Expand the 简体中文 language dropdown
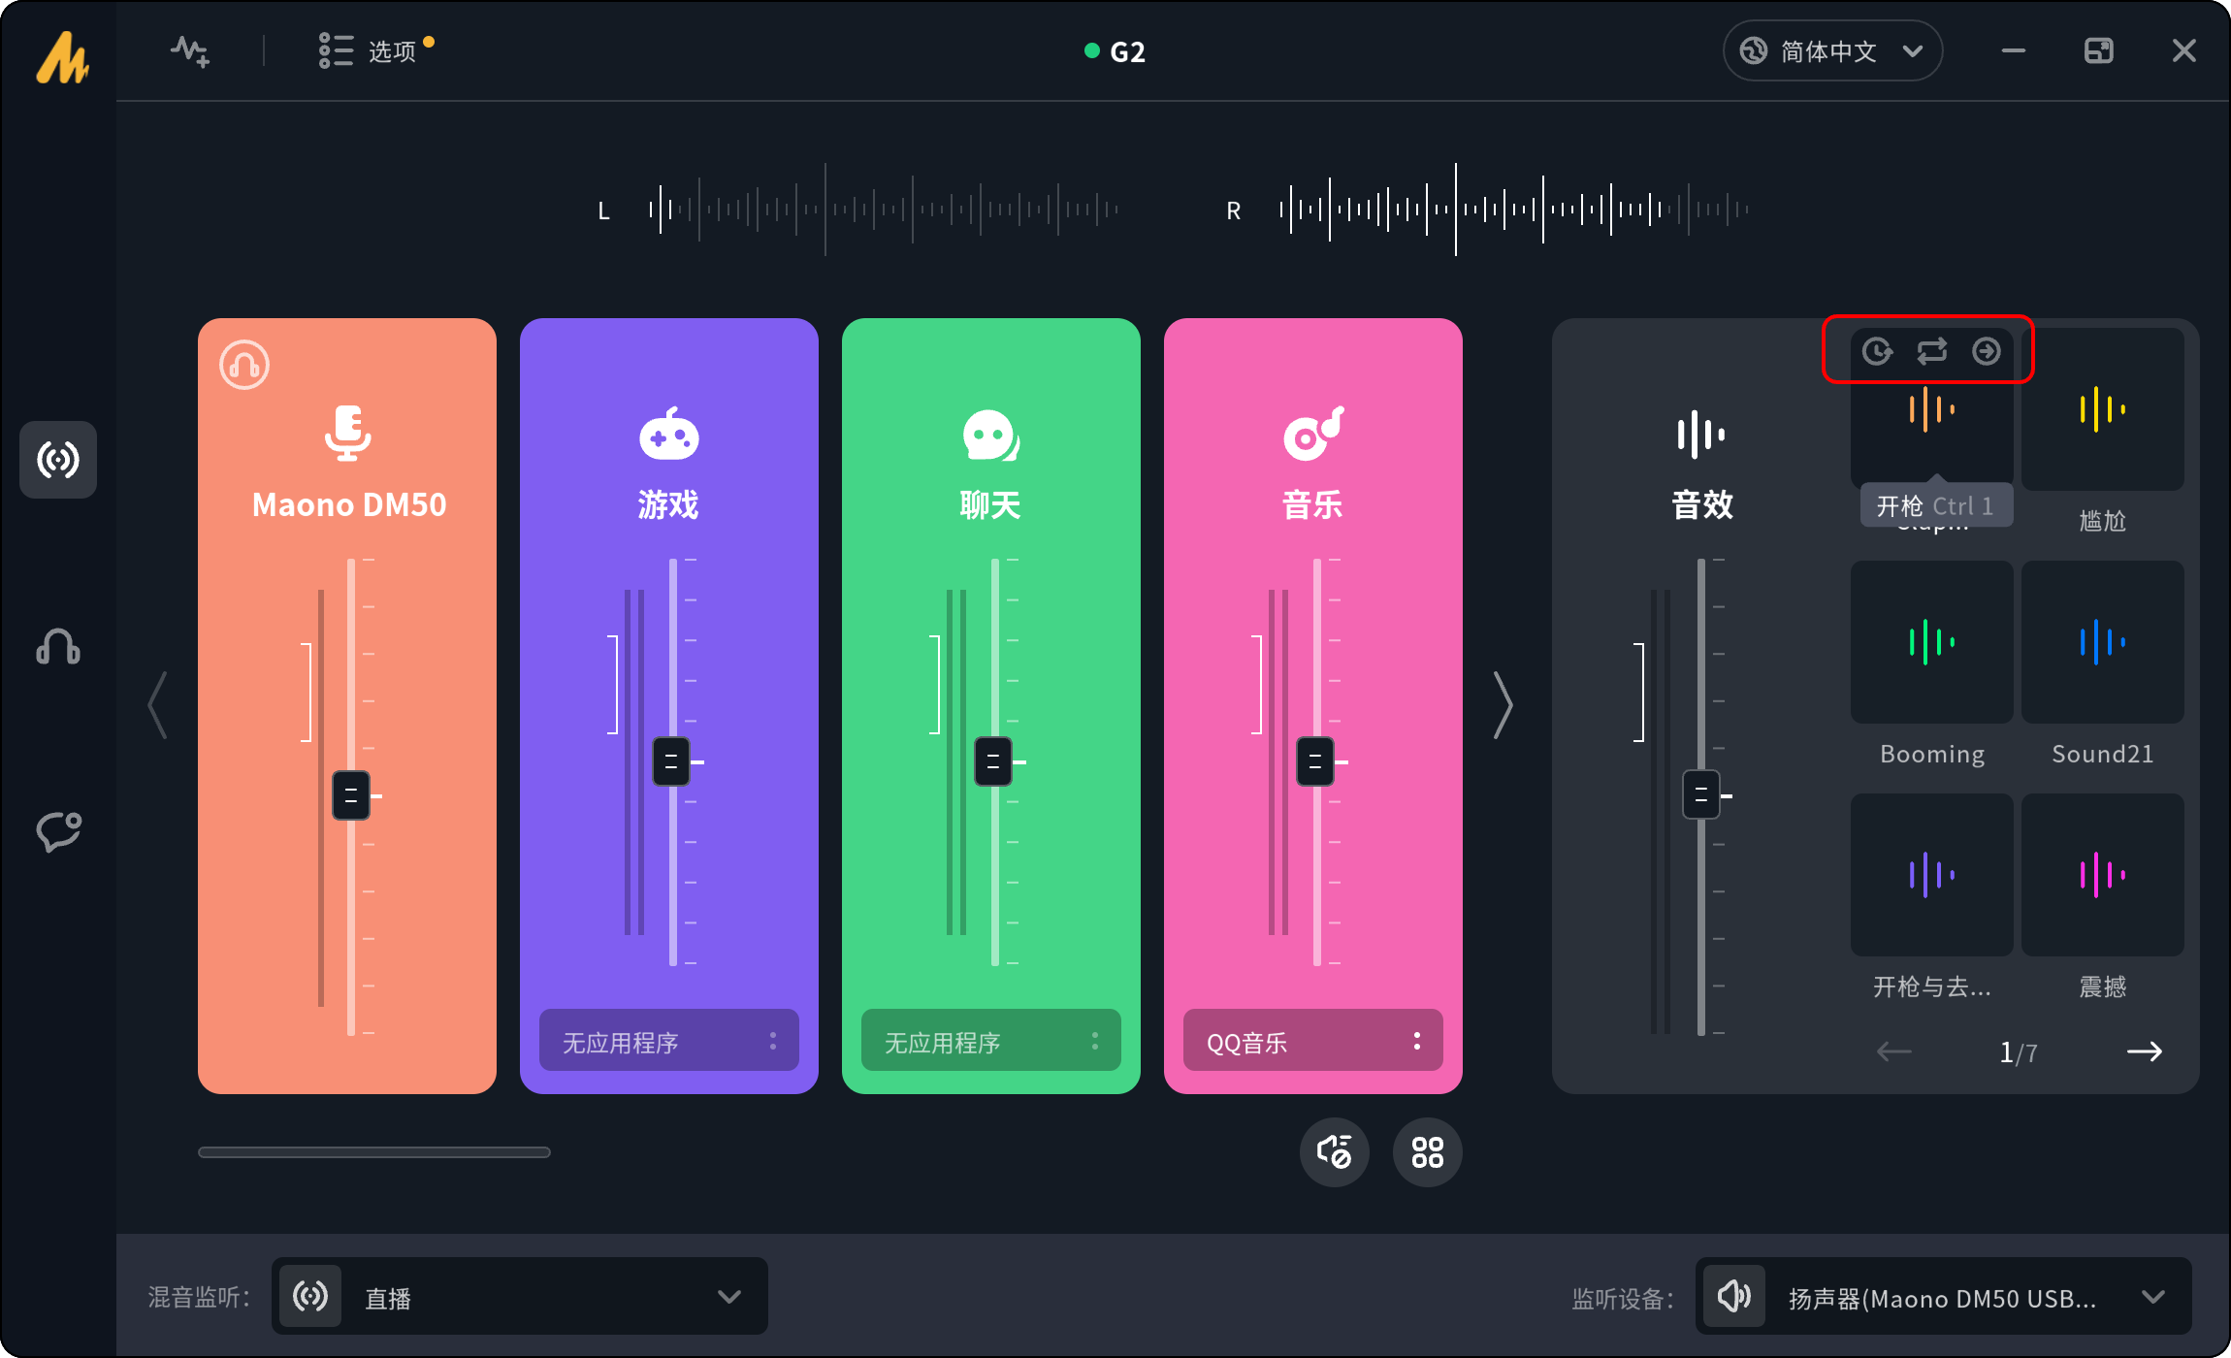Viewport: 2231px width, 1358px height. point(1831,50)
